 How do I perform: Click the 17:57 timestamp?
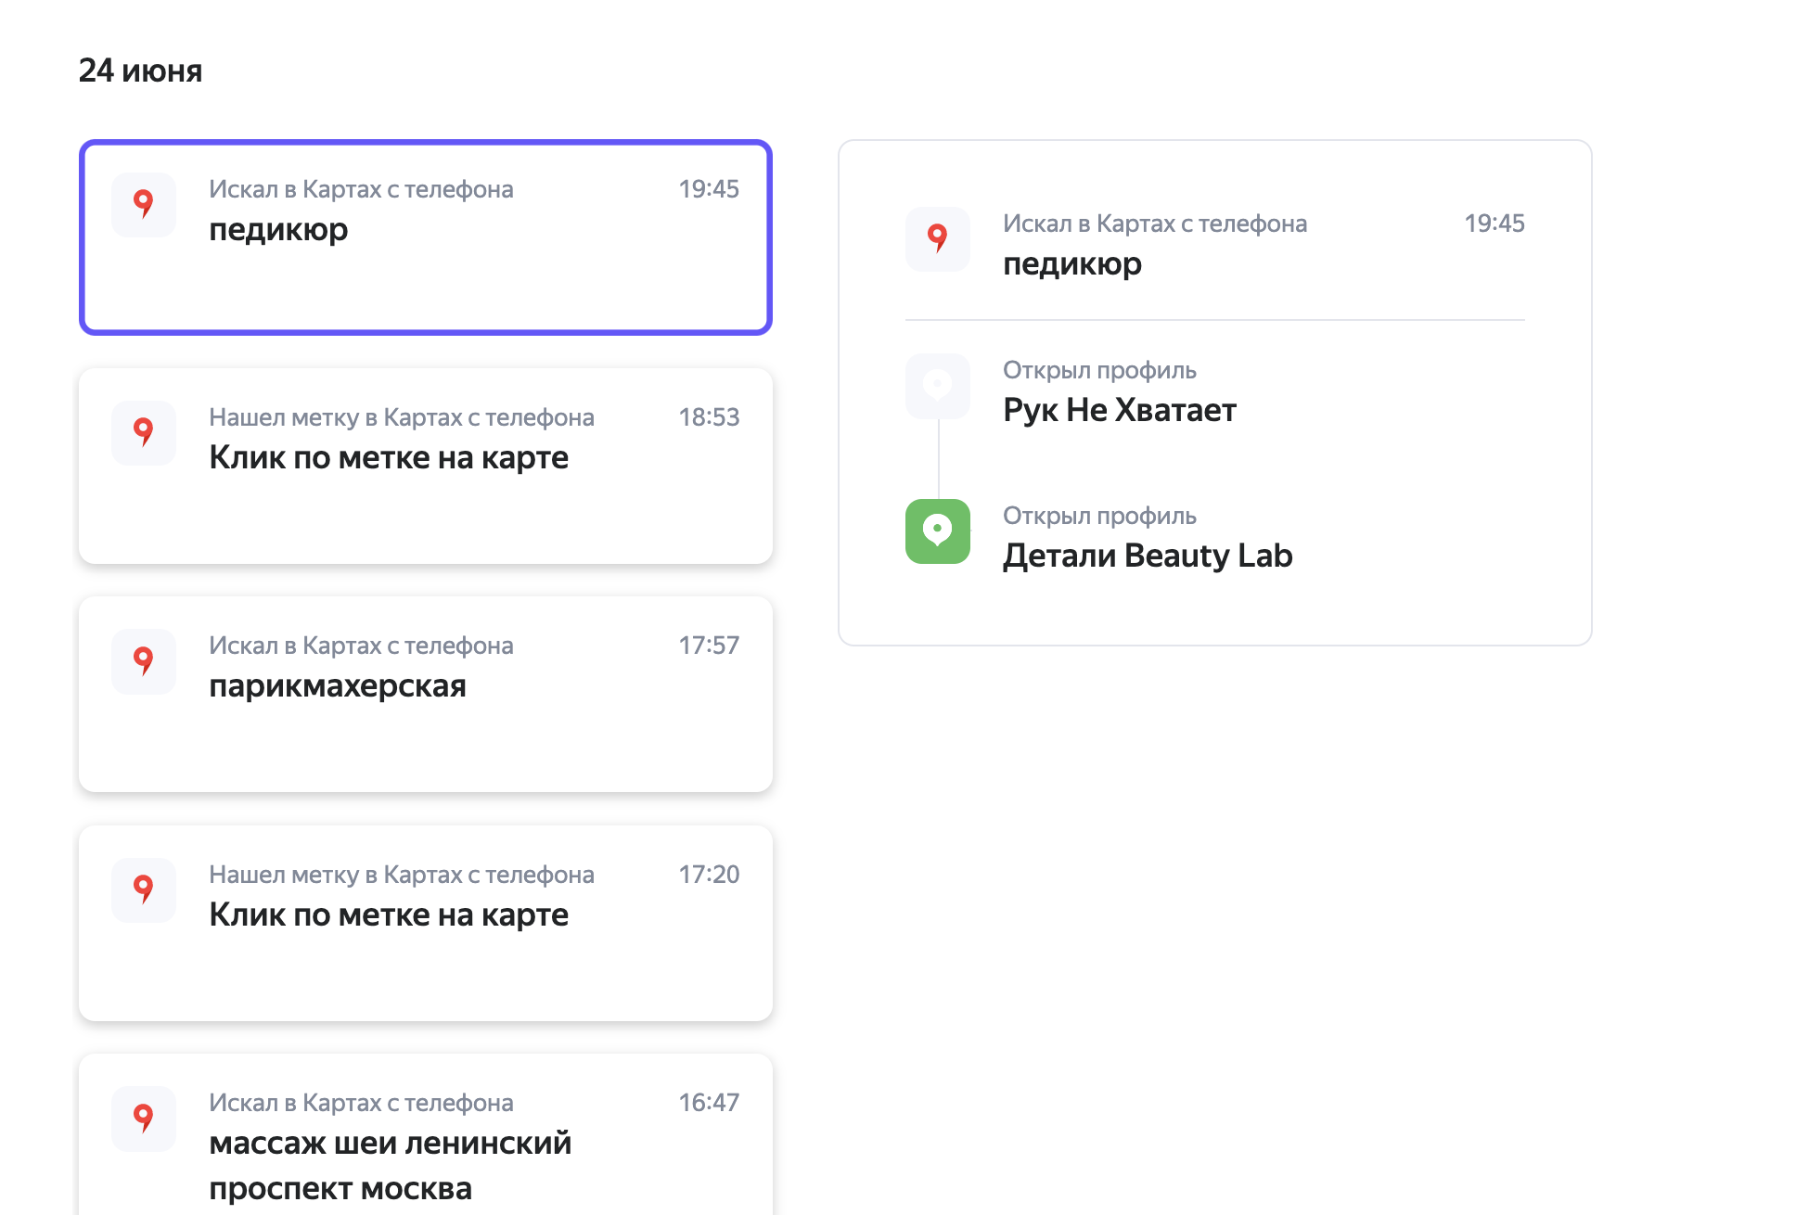coord(708,646)
